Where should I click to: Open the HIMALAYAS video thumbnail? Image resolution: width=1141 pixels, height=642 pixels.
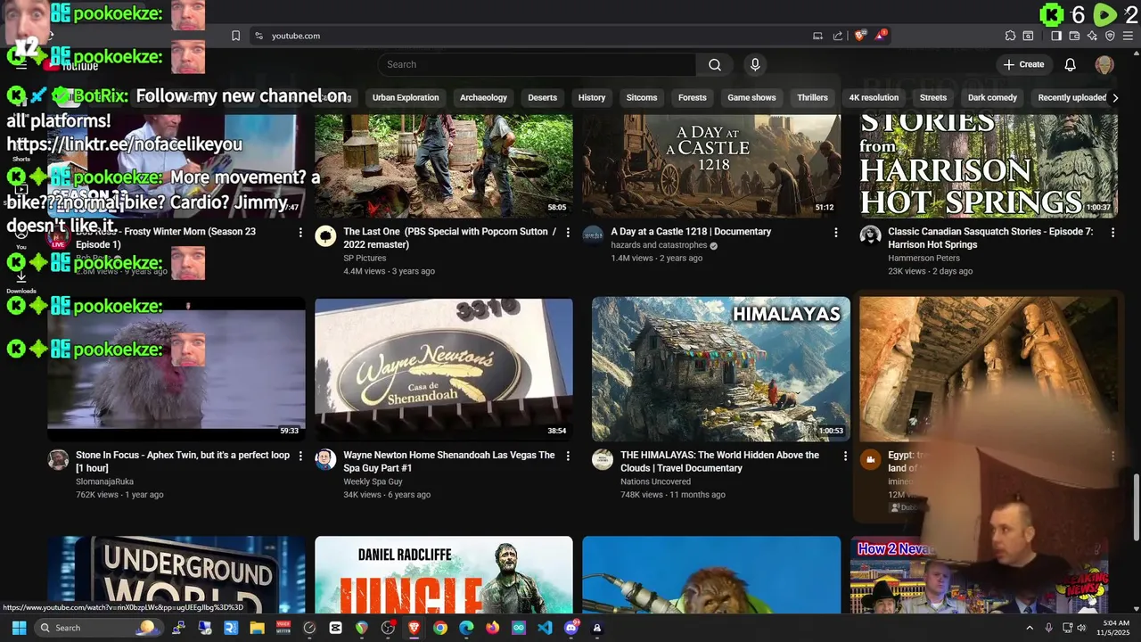(x=721, y=369)
